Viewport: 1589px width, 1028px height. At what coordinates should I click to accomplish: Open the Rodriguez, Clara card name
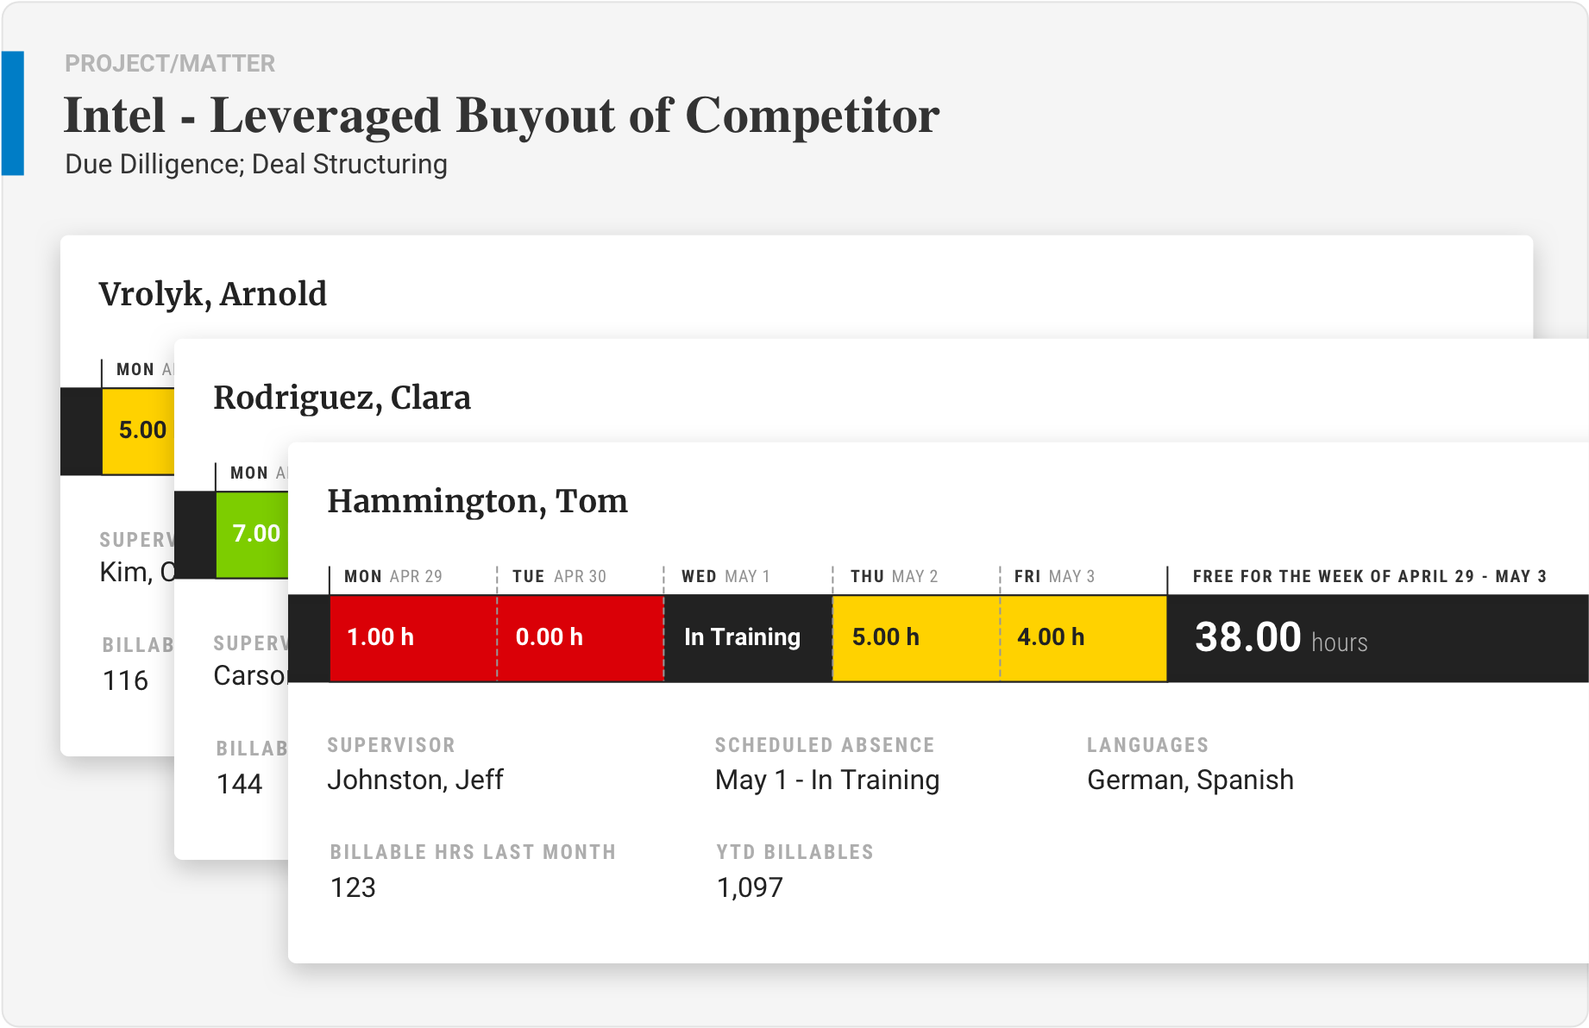[342, 398]
